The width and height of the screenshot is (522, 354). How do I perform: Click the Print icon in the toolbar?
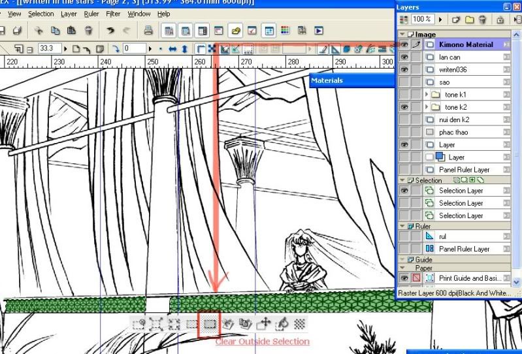pyautogui.click(x=148, y=31)
